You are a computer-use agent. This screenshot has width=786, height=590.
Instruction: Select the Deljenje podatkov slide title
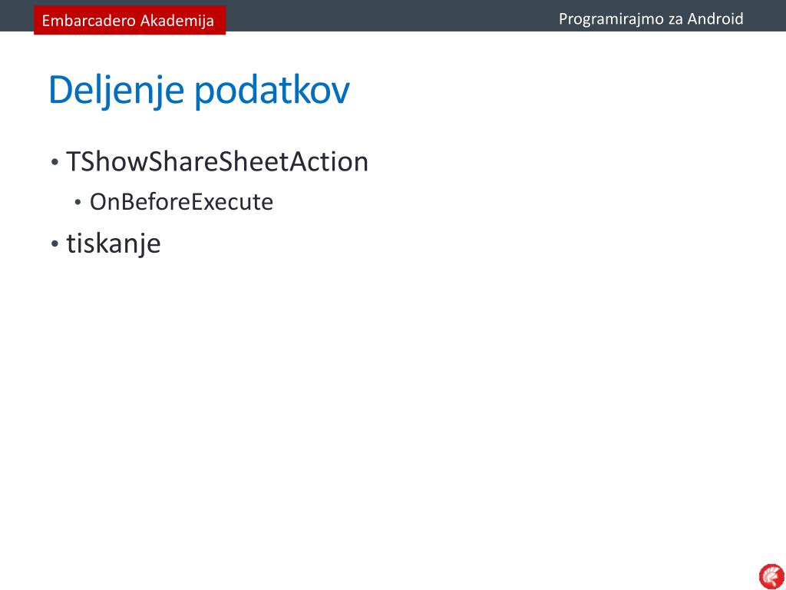click(199, 91)
